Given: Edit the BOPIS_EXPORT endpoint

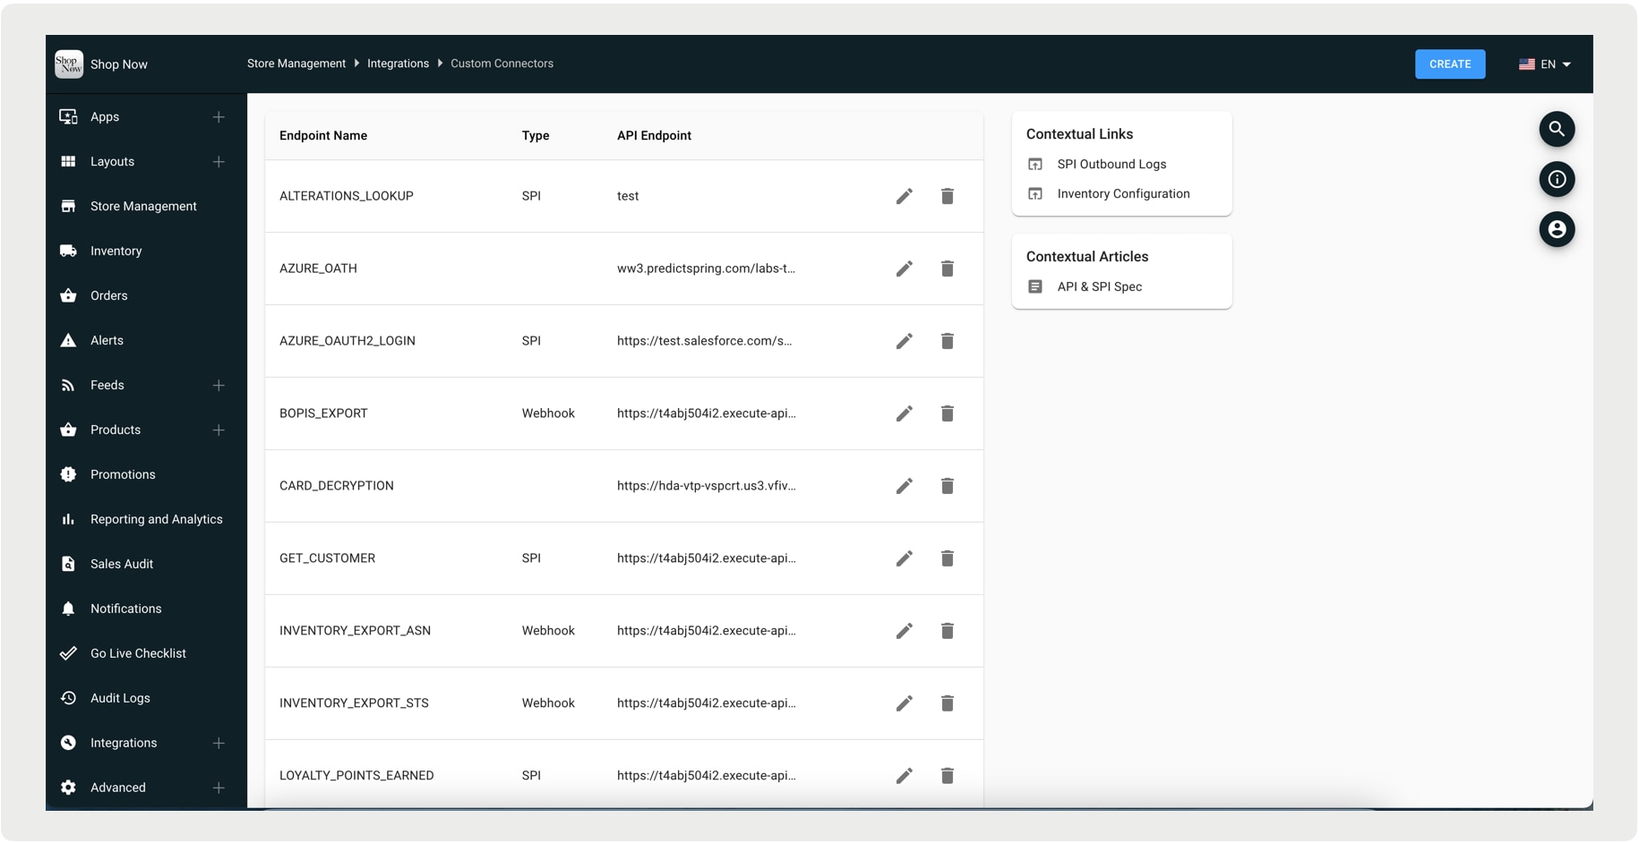Looking at the screenshot, I should click(x=904, y=413).
